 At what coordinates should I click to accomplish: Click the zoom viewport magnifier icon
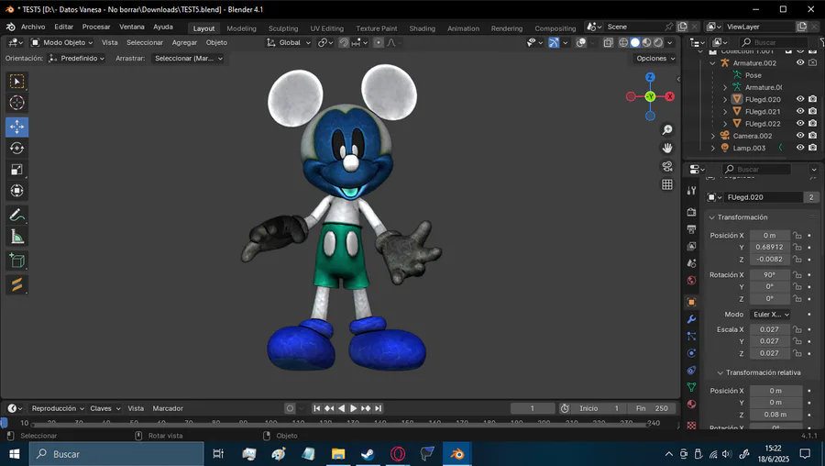click(x=667, y=129)
